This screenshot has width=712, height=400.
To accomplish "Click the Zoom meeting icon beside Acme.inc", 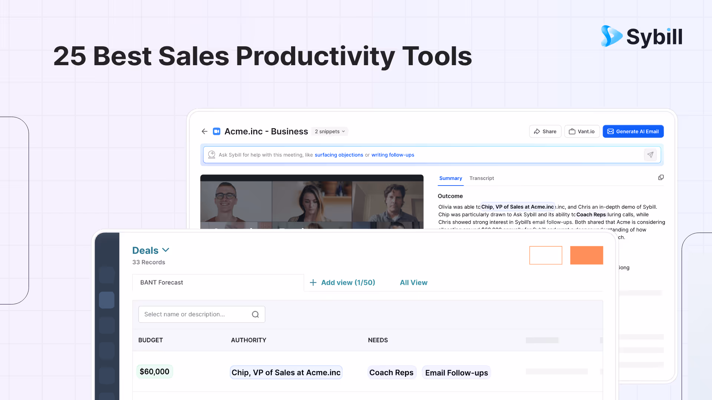I will 217,131.
